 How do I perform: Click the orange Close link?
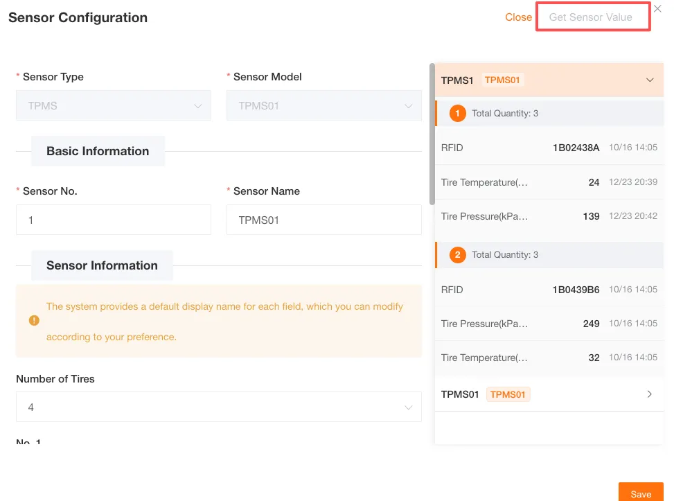point(518,17)
